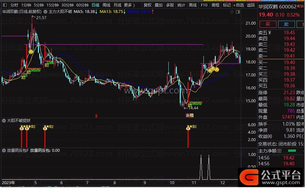
Task: Expand the 更多 periods menu
Action: click(129, 5)
